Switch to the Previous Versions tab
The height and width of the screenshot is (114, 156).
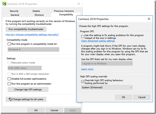64,11
